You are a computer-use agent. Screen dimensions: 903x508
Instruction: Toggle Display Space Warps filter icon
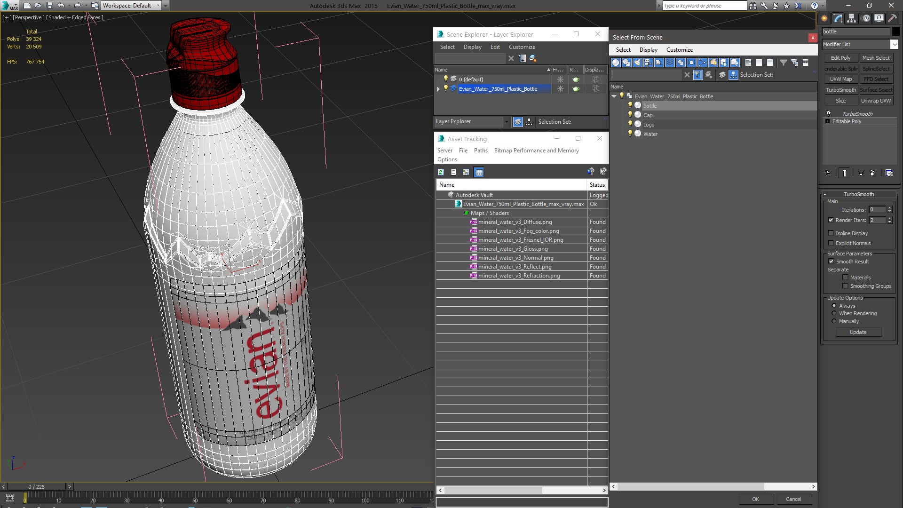click(x=670, y=63)
